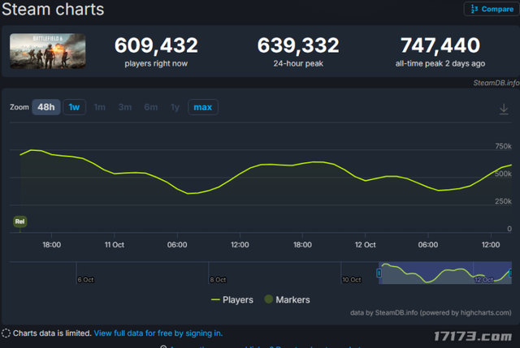
Task: Toggle the Players series in legend
Action: tap(232, 299)
